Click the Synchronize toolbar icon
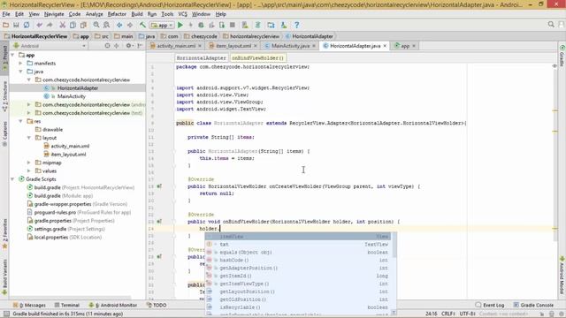 [27, 25]
